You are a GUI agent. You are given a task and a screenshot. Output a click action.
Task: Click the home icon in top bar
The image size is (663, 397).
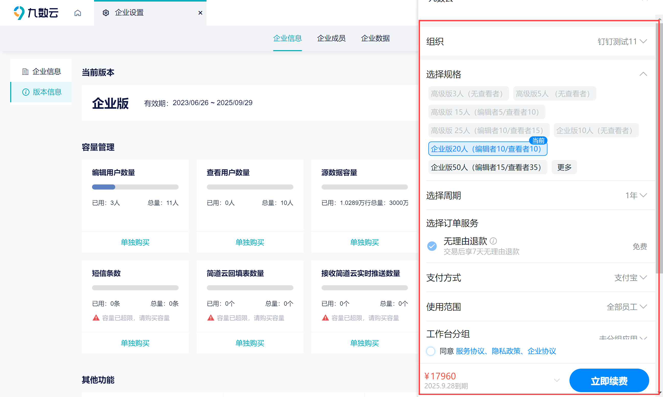77,13
